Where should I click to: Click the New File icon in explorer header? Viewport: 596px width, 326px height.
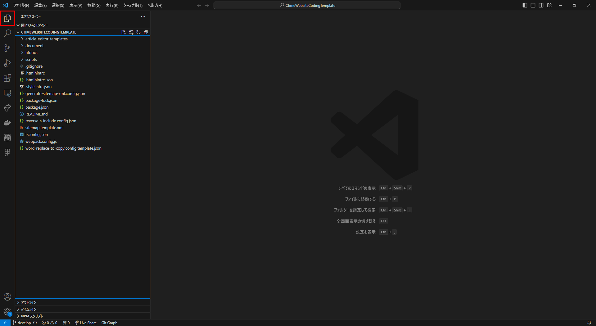coord(124,32)
